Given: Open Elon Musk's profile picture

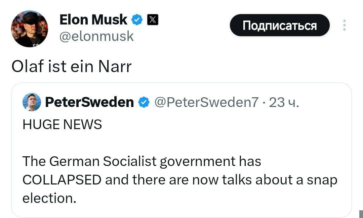Looking at the screenshot, I should coord(30,29).
